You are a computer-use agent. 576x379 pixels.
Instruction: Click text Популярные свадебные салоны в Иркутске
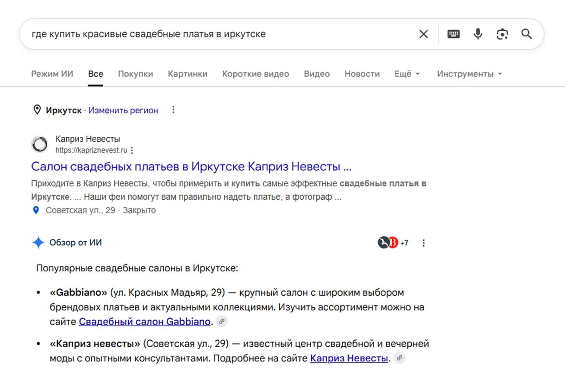click(137, 269)
